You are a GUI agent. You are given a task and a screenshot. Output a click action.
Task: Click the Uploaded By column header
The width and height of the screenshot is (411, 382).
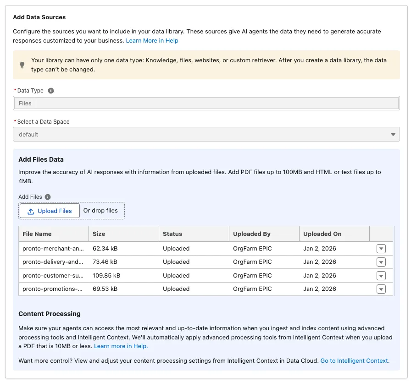point(251,234)
